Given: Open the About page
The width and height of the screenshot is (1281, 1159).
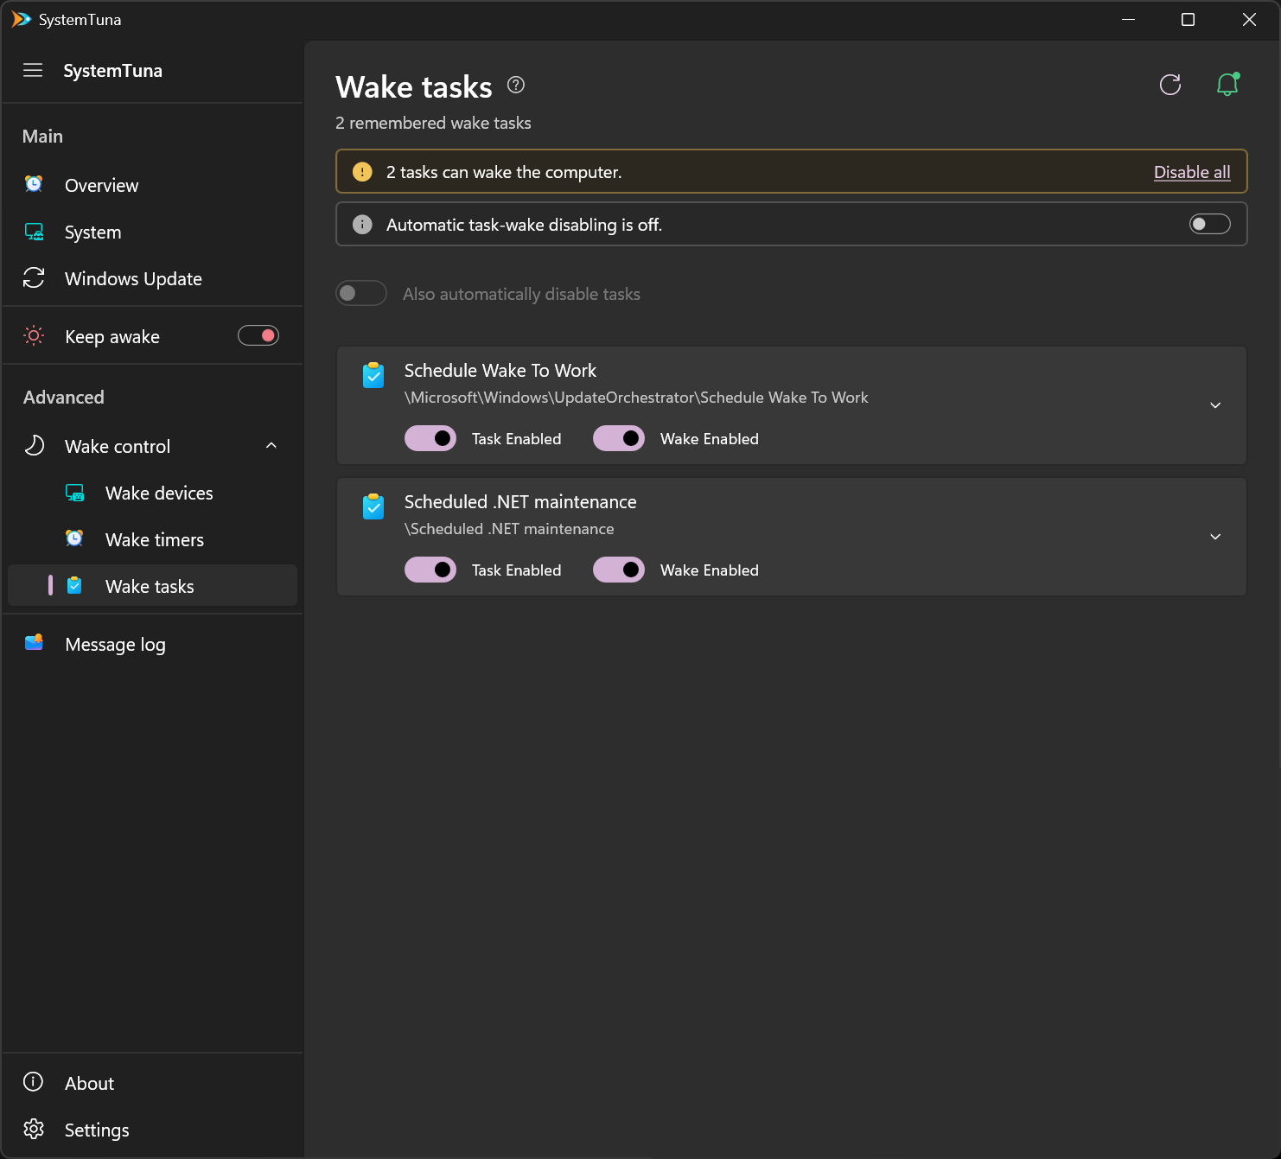Looking at the screenshot, I should 152,1083.
